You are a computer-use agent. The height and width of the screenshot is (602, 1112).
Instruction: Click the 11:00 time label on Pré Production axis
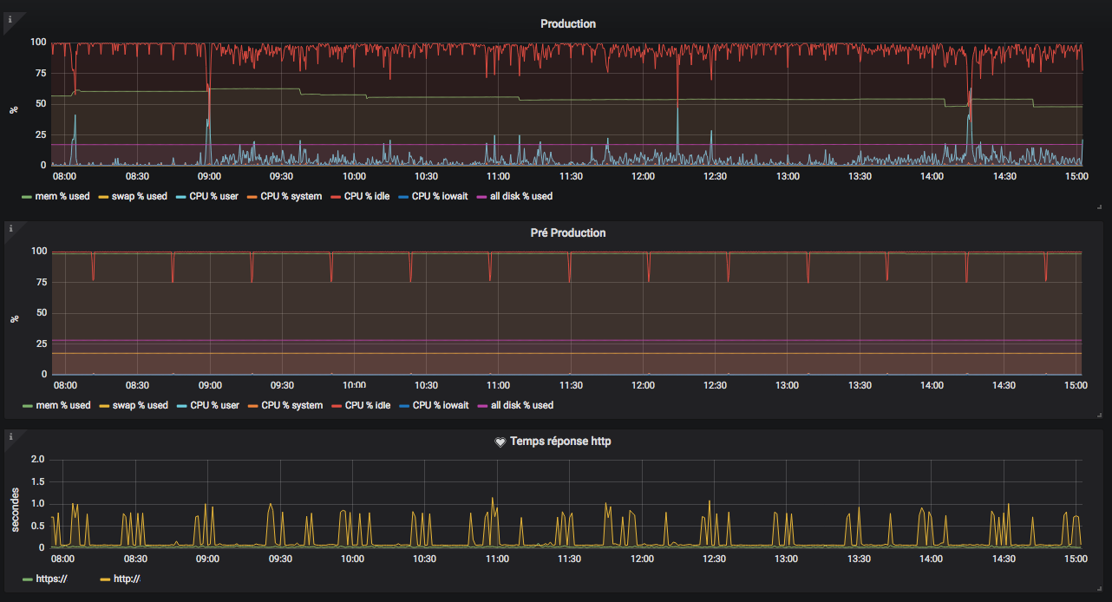[x=498, y=385]
